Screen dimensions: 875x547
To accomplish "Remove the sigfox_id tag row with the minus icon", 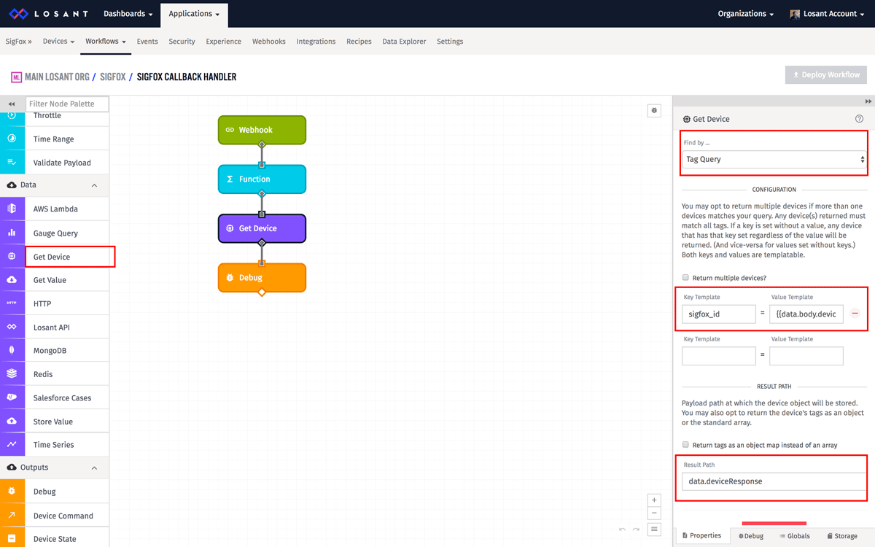I will (855, 314).
